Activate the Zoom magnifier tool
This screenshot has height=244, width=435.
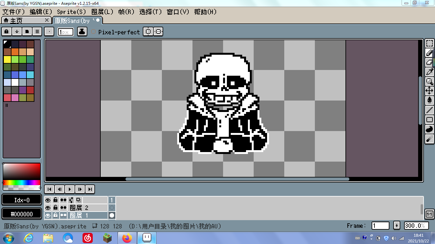430,81
